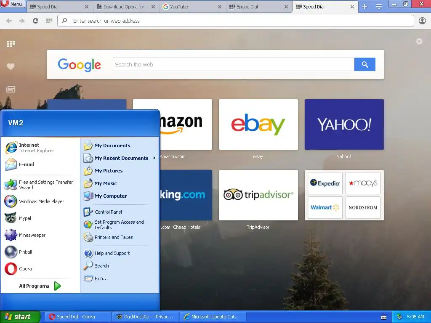Image resolution: width=431 pixels, height=323 pixels.
Task: Launch Windows Media Player
Action: click(40, 201)
